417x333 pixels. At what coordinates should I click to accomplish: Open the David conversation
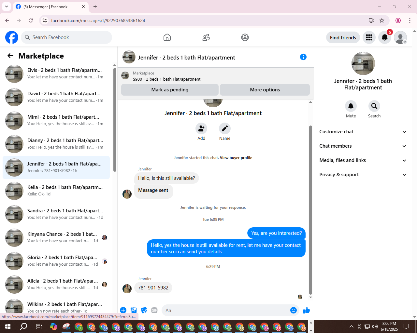pyautogui.click(x=56, y=97)
